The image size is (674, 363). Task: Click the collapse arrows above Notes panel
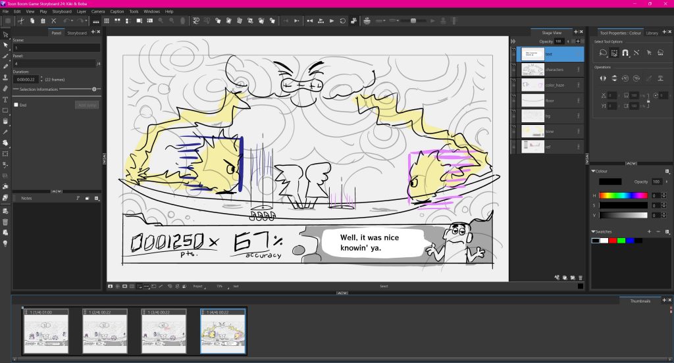click(57, 191)
